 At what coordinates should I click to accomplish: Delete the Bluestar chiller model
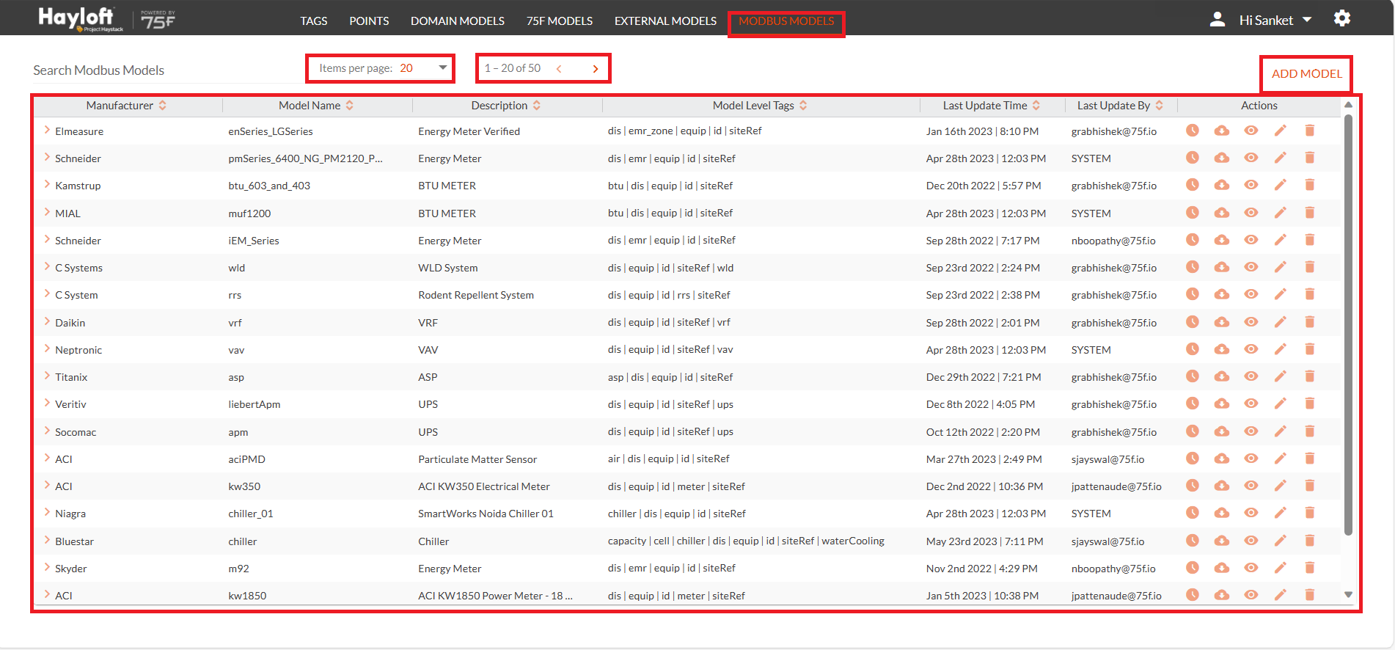(1310, 541)
